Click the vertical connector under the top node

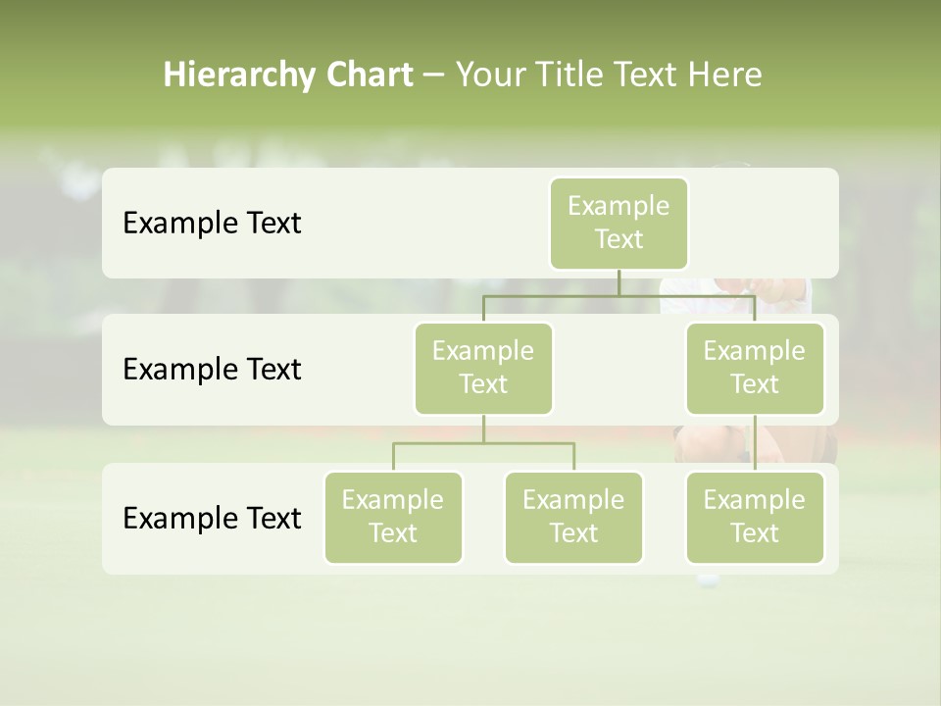(619, 282)
